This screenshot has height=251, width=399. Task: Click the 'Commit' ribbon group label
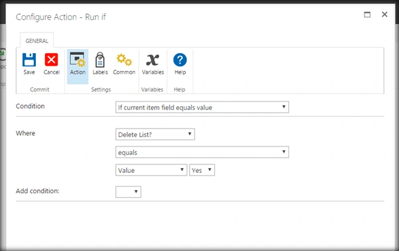pos(40,89)
